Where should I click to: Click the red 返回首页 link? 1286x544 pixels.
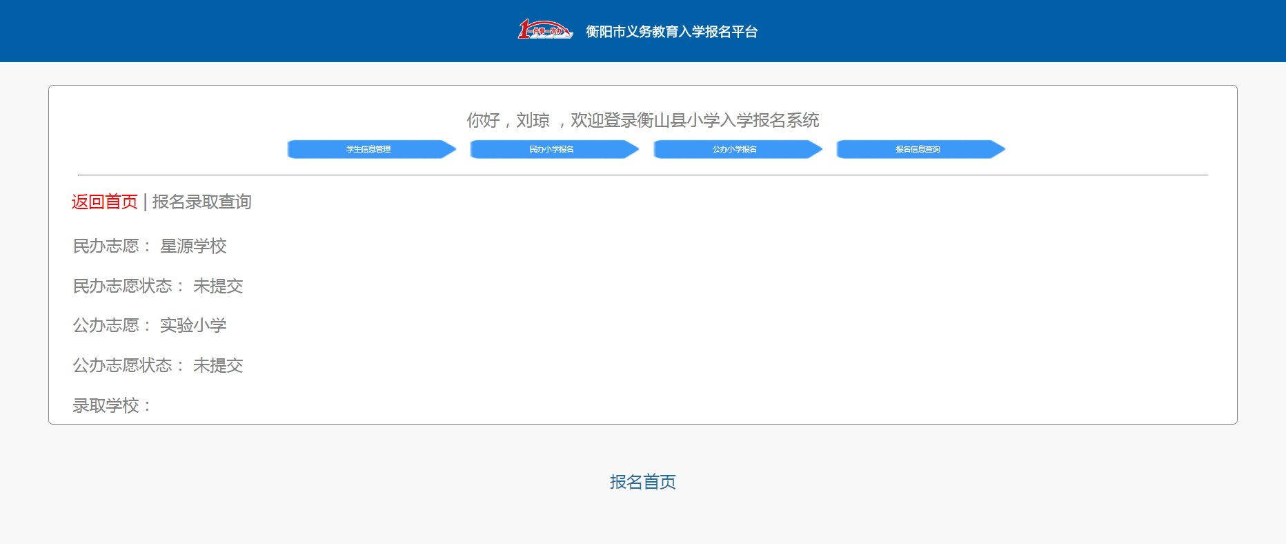(x=105, y=202)
